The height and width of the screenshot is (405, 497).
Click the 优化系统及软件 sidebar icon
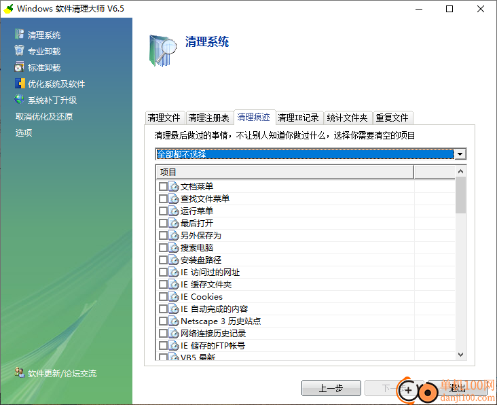pyautogui.click(x=20, y=84)
